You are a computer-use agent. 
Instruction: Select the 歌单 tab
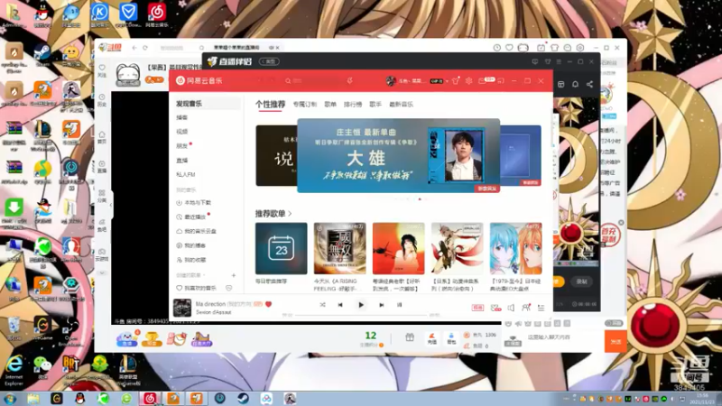tap(330, 105)
